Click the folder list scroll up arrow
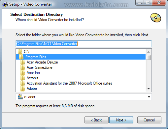The image size is (168, 129). 149,52
